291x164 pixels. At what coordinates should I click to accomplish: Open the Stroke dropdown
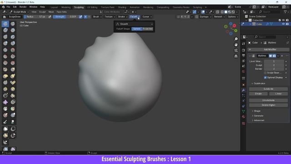[122, 17]
